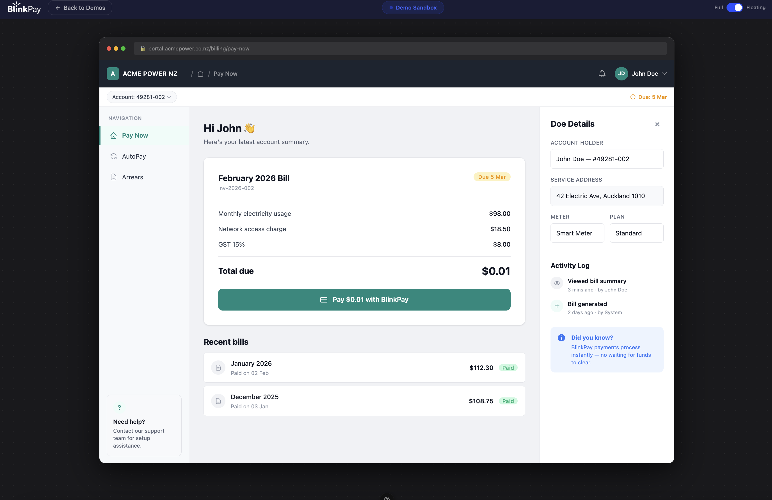The height and width of the screenshot is (500, 772).
Task: Open the Account 49281-002 dropdown
Action: click(141, 97)
